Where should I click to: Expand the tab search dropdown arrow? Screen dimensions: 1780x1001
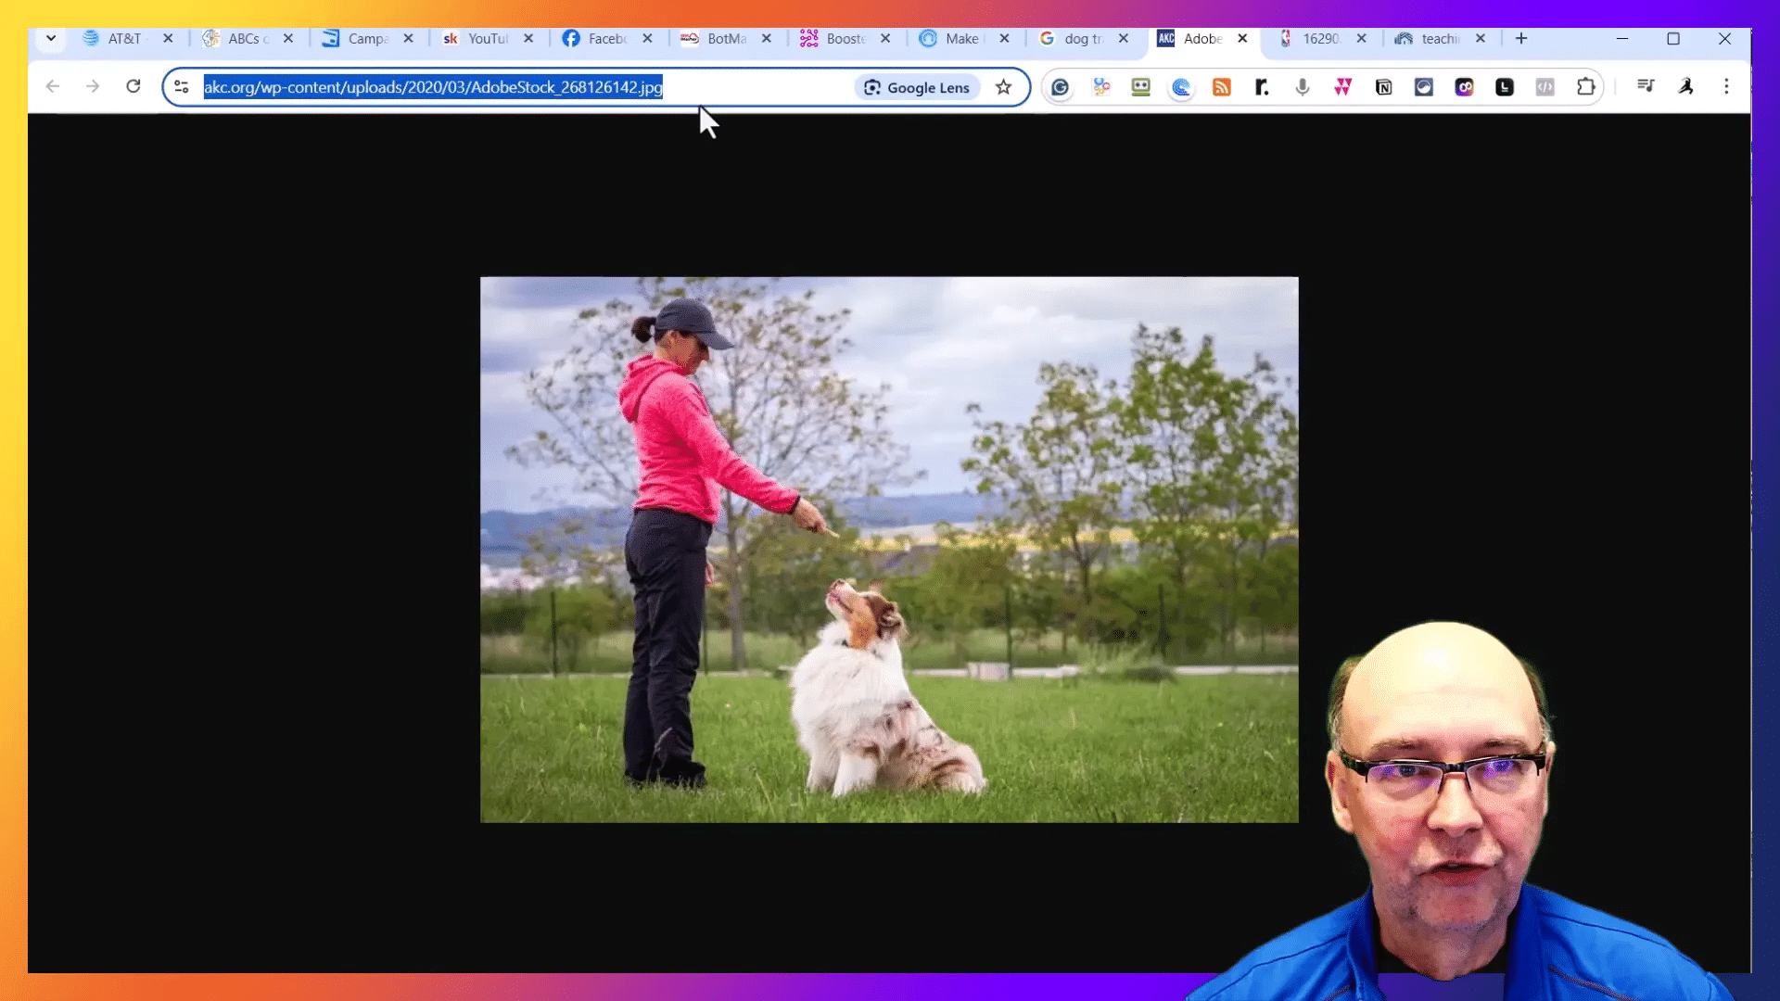coord(51,38)
